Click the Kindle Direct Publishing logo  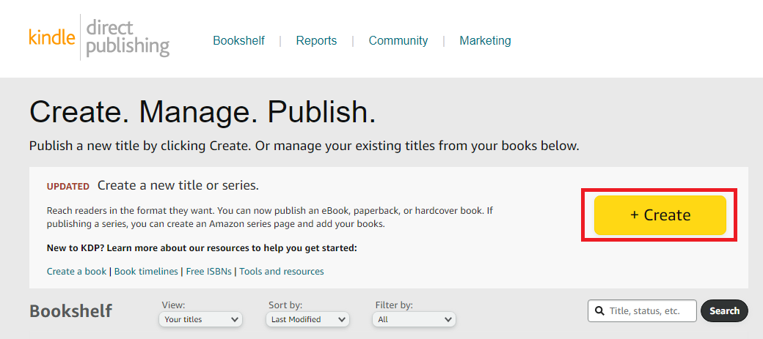tap(99, 37)
